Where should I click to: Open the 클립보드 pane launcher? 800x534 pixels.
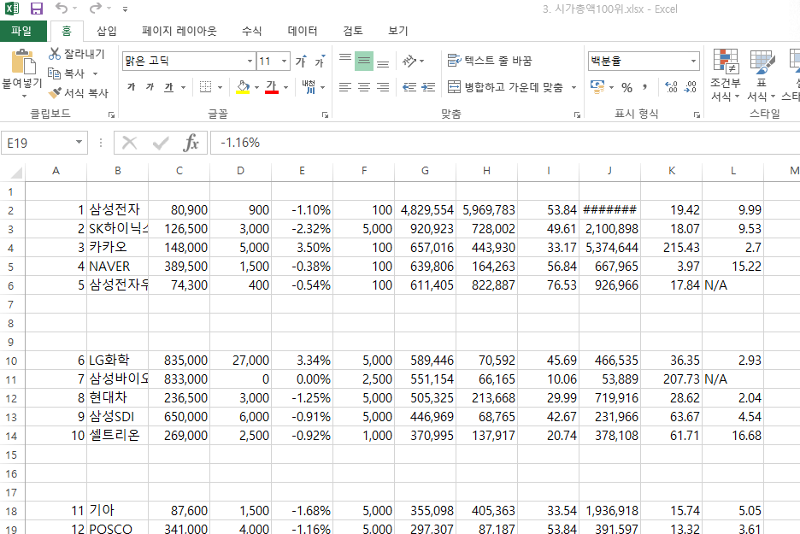coord(111,114)
